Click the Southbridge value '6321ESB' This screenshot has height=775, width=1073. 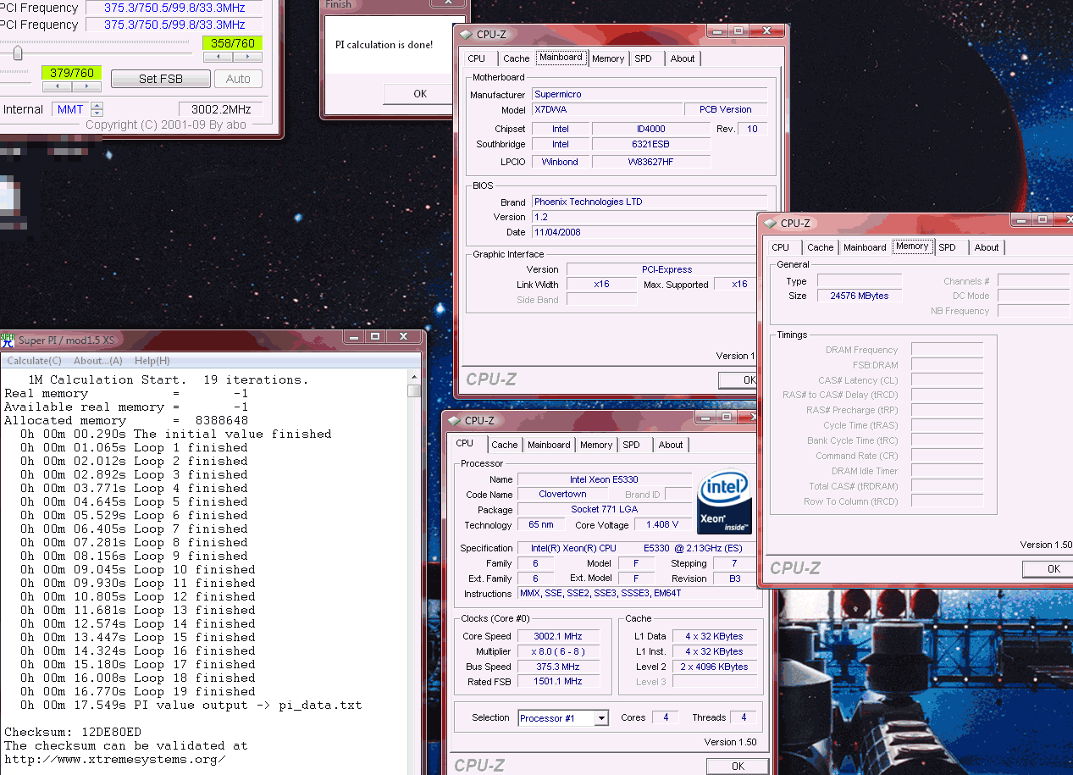[x=650, y=144]
